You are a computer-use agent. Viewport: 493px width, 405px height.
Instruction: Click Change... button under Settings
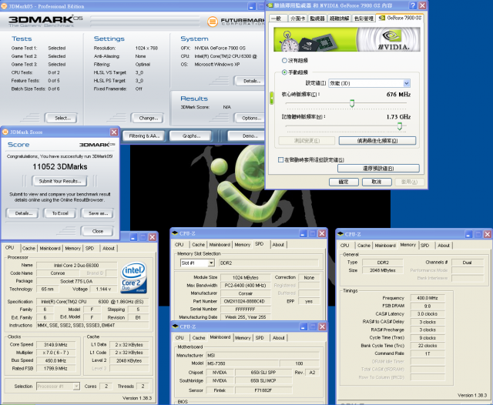tap(148, 118)
